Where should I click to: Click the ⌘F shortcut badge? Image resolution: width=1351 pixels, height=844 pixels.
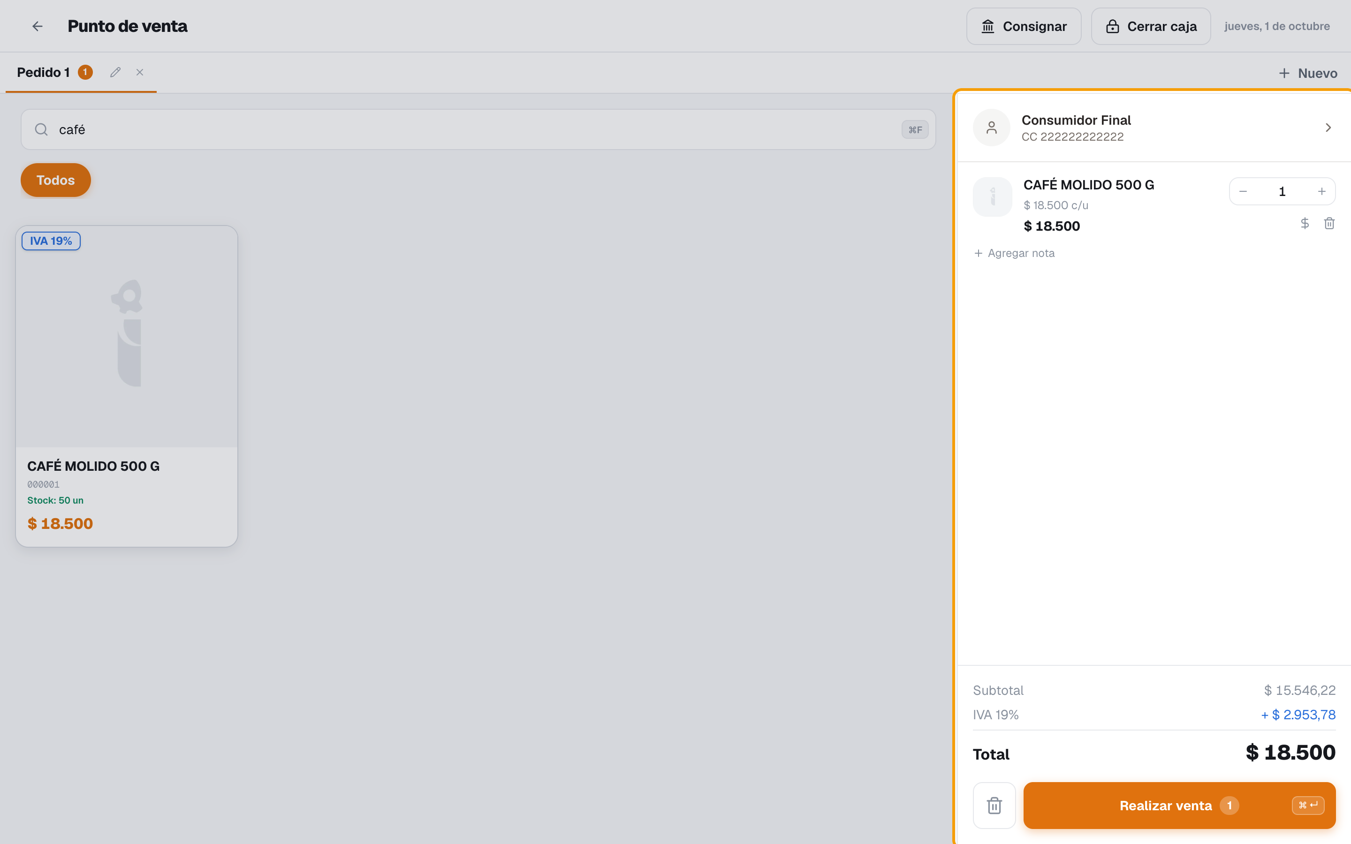(915, 129)
